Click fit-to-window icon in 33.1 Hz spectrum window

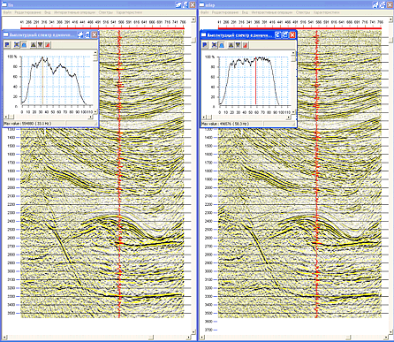17,44
